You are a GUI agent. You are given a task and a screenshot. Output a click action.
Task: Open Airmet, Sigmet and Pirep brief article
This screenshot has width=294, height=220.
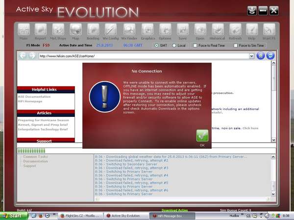tap(43, 125)
